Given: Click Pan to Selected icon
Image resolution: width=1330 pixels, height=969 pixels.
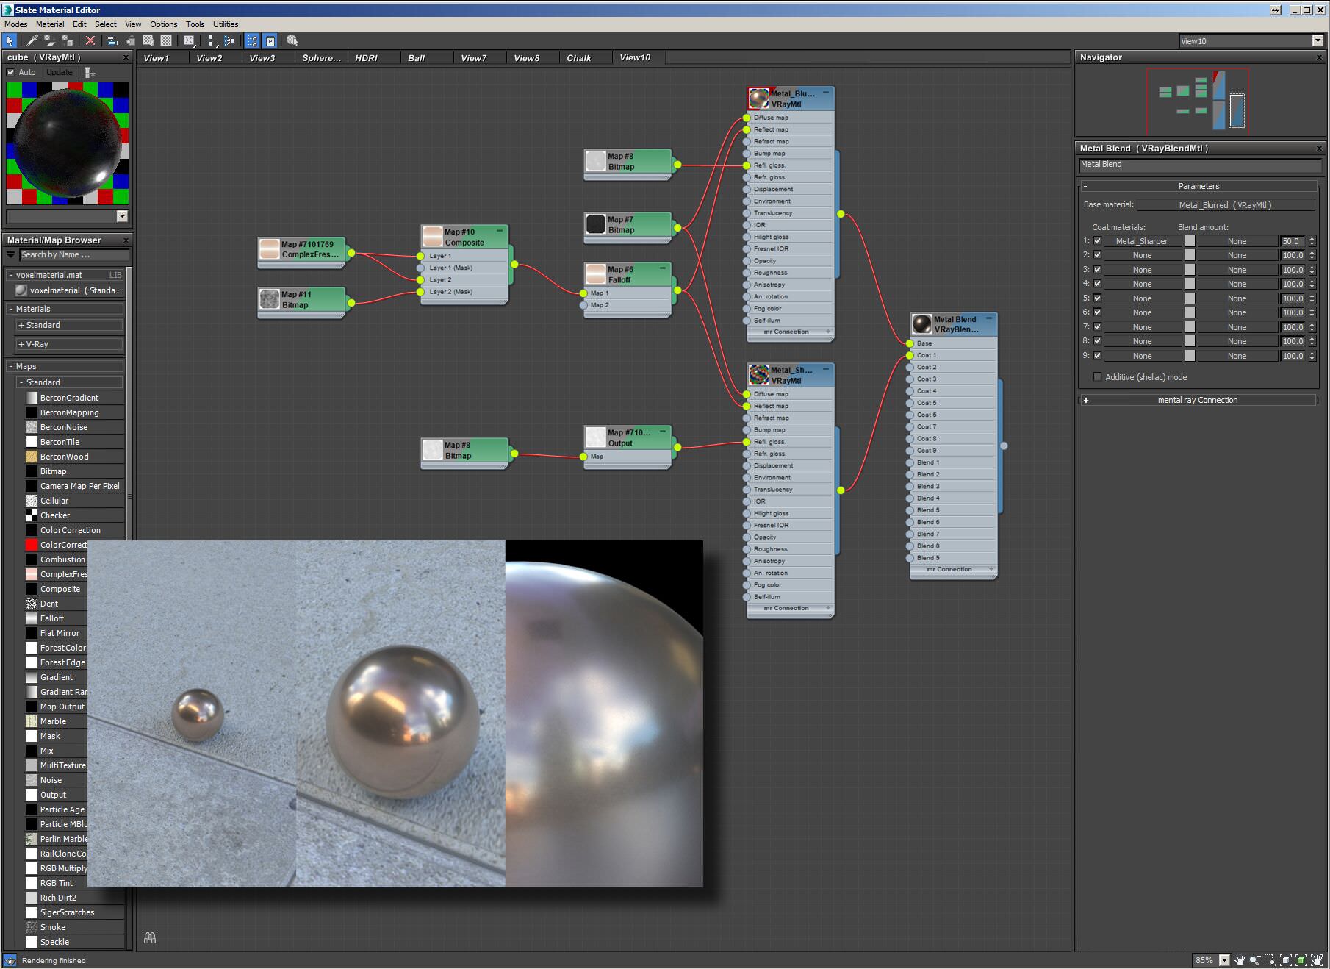Looking at the screenshot, I should click(1316, 959).
